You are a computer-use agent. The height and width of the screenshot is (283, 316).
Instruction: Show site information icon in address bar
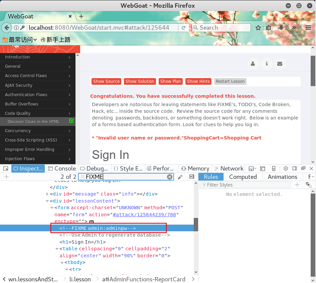pos(16,28)
